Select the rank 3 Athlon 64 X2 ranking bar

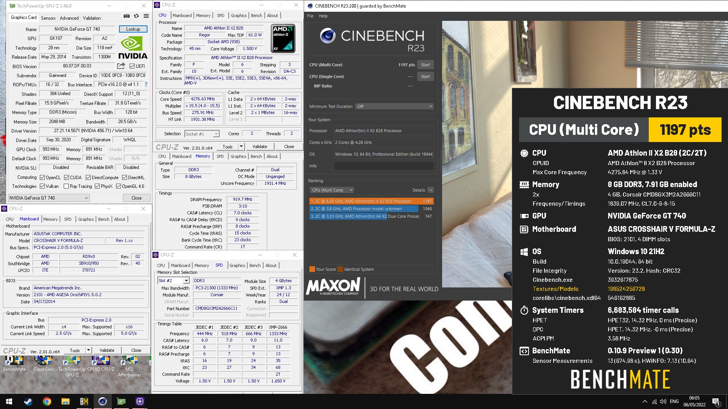coord(371,216)
